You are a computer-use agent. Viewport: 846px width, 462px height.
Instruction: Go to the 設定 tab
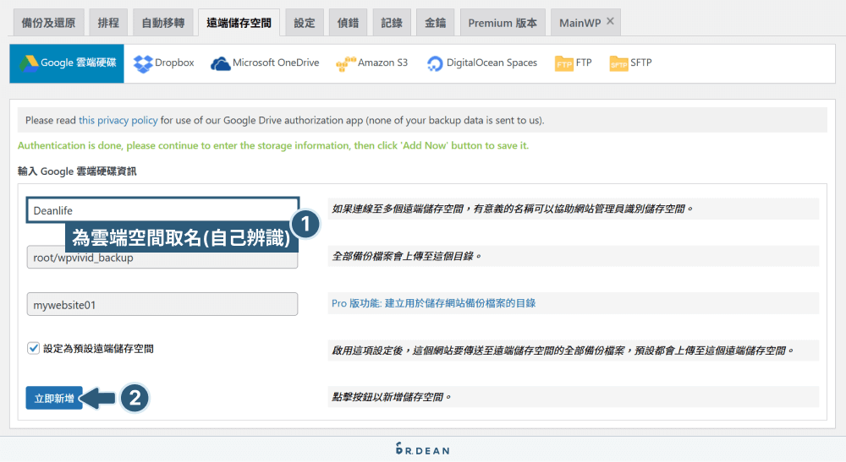coord(305,23)
